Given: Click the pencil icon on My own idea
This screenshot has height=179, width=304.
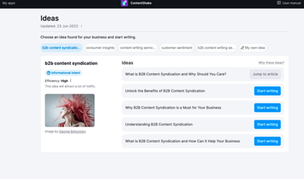Looking at the screenshot, I should (242, 48).
